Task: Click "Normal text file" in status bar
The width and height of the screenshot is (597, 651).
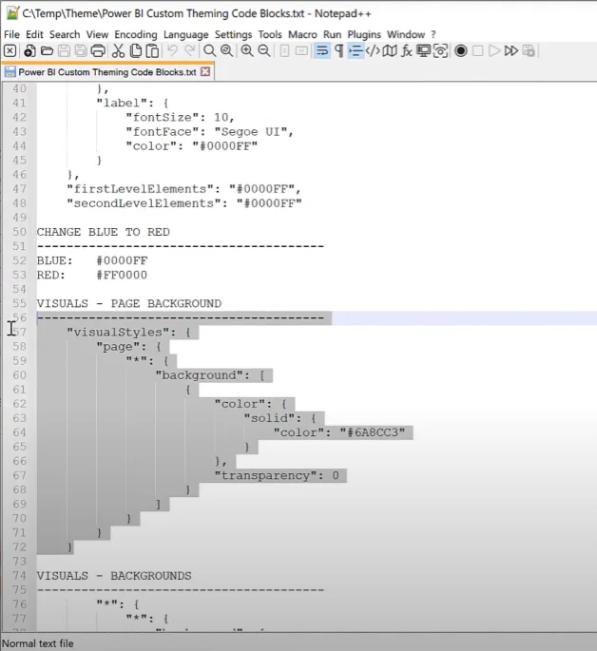Action: [38, 643]
